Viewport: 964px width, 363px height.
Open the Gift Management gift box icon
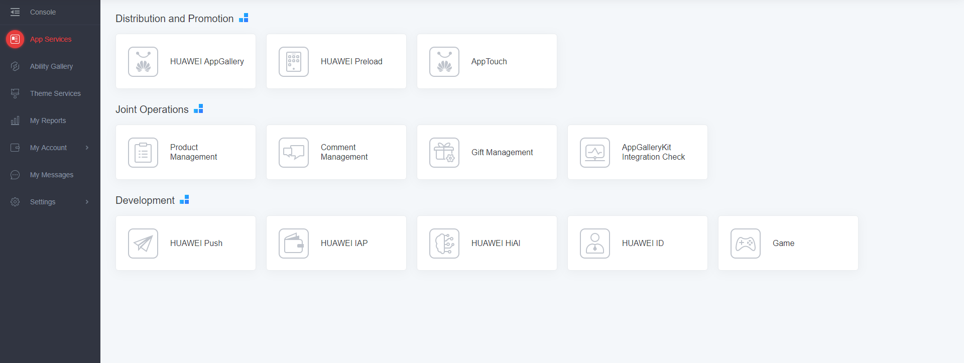(x=444, y=153)
